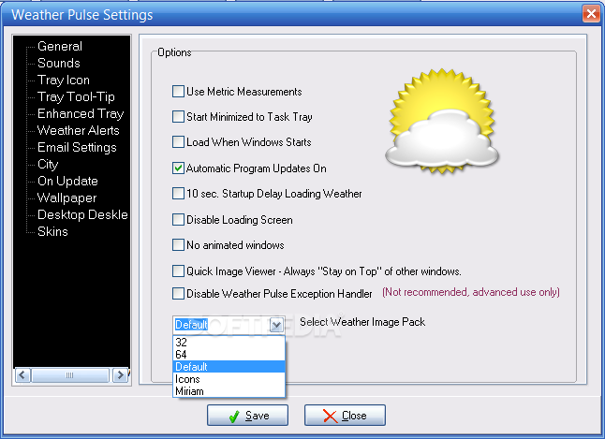
Task: Click the Close button with red X
Action: (345, 416)
